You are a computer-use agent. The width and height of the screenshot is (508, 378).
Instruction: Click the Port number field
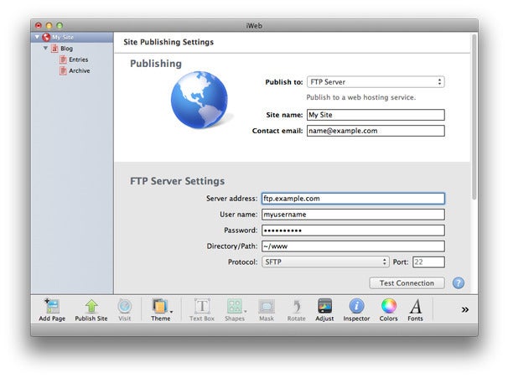428,262
